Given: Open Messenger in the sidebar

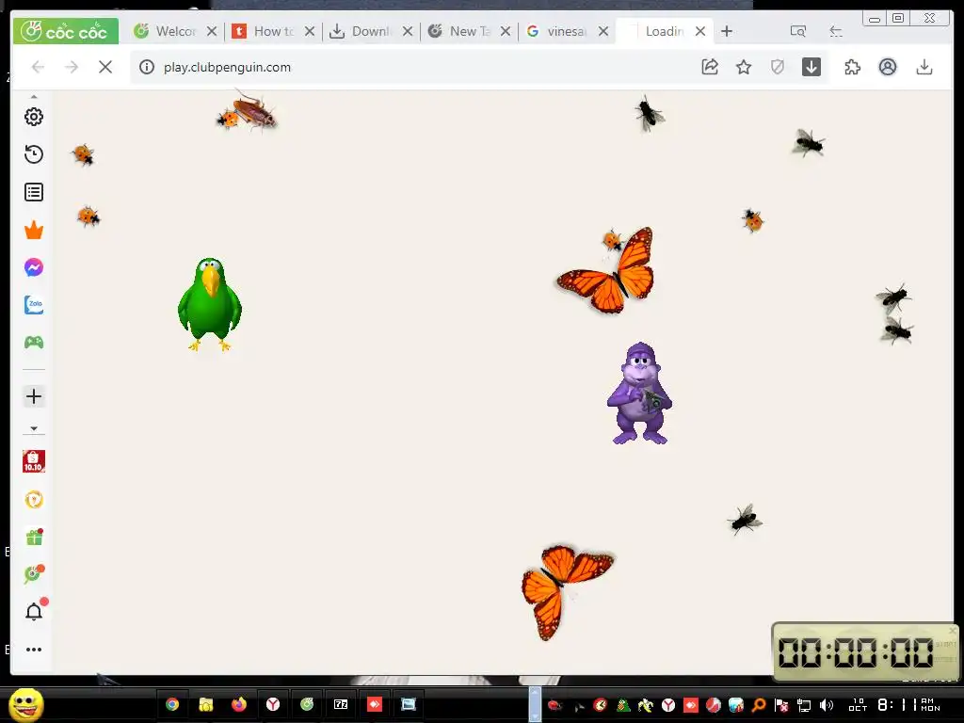Looking at the screenshot, I should 34,267.
